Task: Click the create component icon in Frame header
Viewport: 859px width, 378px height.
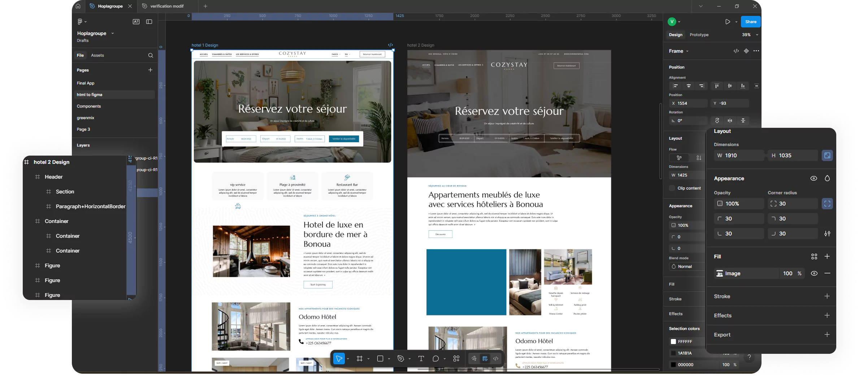Action: (x=746, y=51)
